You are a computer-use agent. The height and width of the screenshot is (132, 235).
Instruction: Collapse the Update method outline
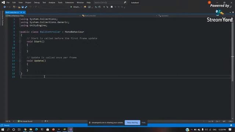[20, 60]
